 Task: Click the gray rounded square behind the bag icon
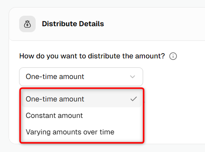[27, 24]
